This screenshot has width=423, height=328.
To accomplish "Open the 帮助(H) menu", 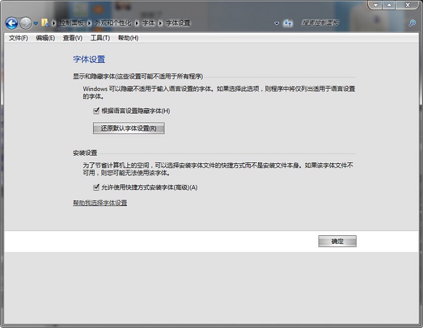I will [x=128, y=38].
